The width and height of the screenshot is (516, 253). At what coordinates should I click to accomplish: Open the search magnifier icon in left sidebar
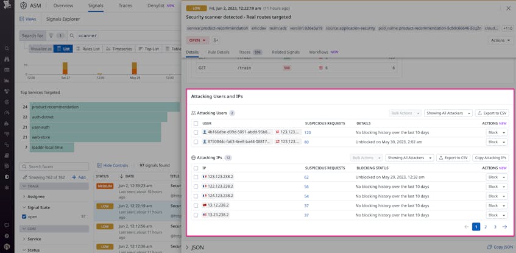(7, 48)
